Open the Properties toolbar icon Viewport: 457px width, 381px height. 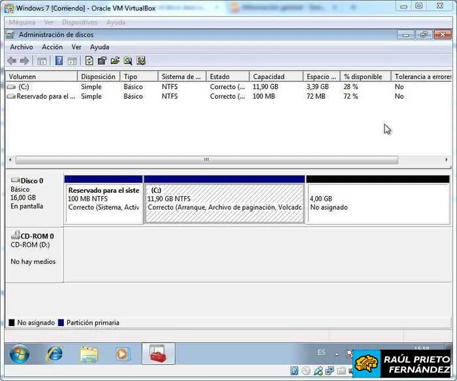102,61
